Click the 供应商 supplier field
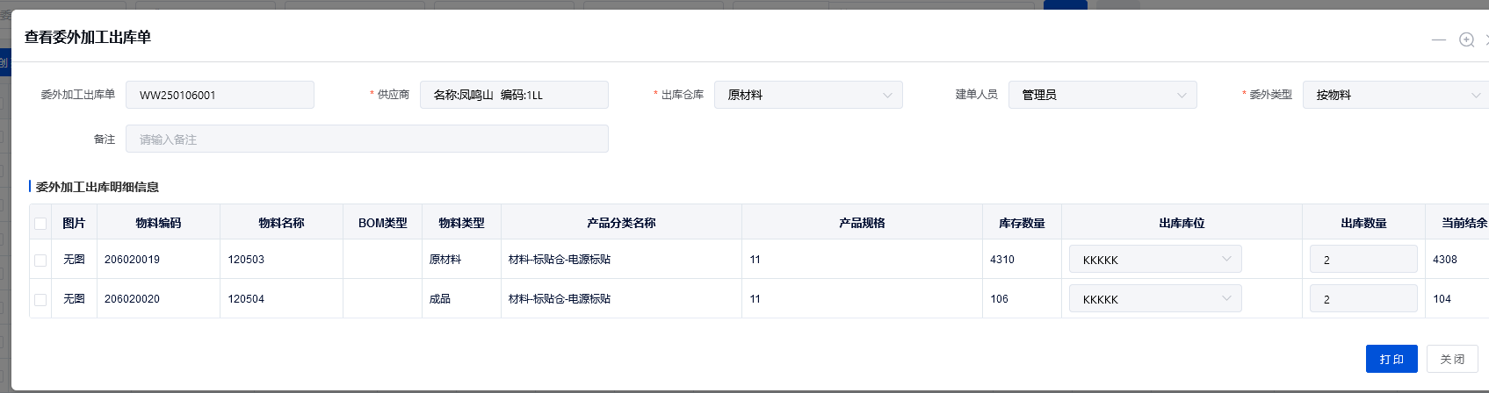The width and height of the screenshot is (1489, 393). pyautogui.click(x=513, y=95)
